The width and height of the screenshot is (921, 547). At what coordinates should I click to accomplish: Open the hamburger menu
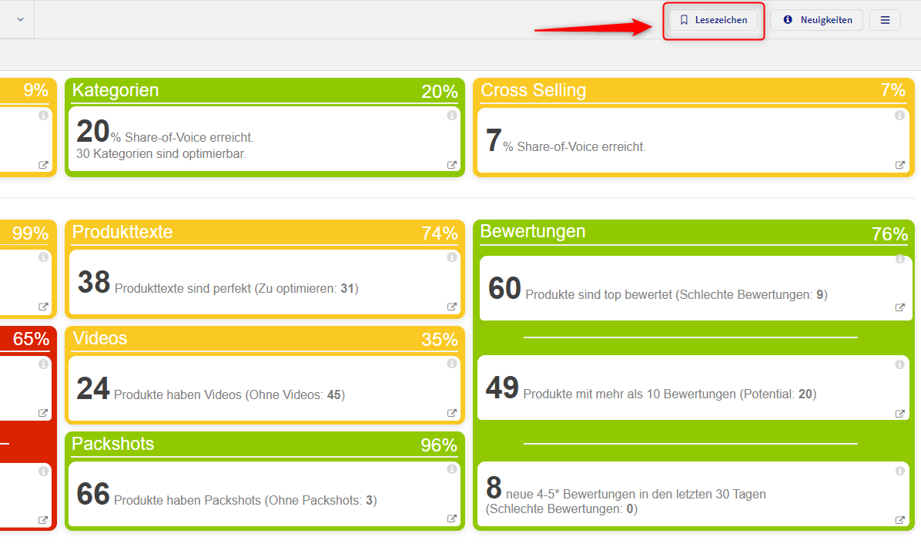(x=885, y=20)
